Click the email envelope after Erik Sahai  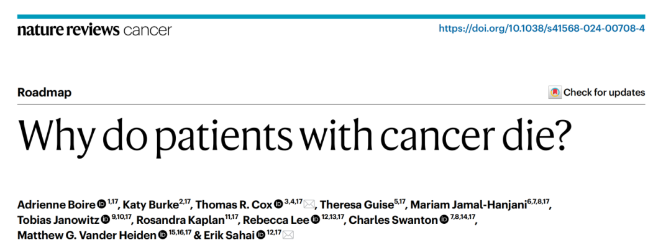(288, 235)
